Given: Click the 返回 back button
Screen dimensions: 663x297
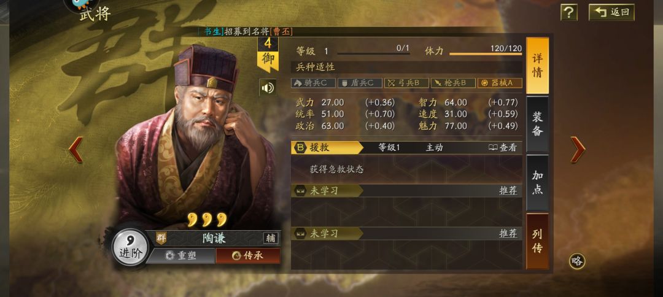Looking at the screenshot, I should [x=611, y=12].
